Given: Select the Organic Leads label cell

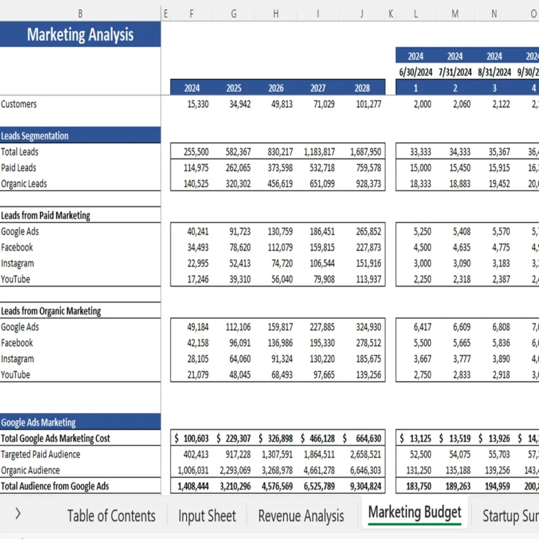Looking at the screenshot, I should 24,183.
